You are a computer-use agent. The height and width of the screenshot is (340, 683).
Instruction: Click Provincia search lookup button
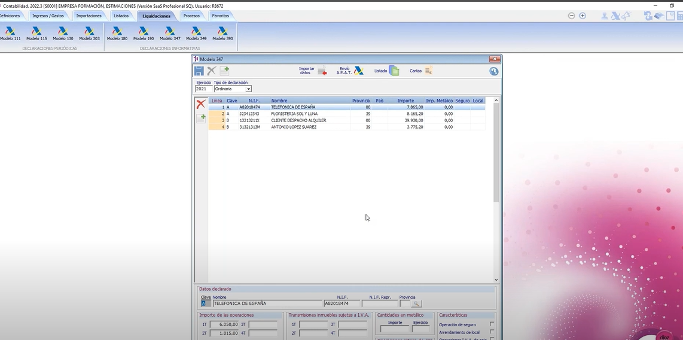pyautogui.click(x=416, y=303)
